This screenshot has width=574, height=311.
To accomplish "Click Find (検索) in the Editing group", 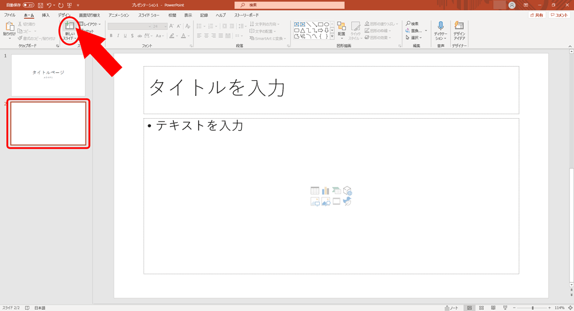I will point(412,24).
